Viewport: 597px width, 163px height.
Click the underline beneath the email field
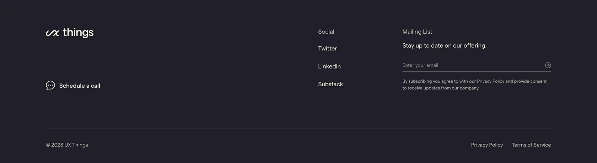(x=477, y=71)
